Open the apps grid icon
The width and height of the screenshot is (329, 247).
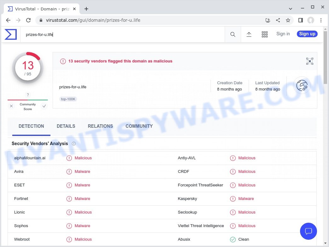pos(265,34)
